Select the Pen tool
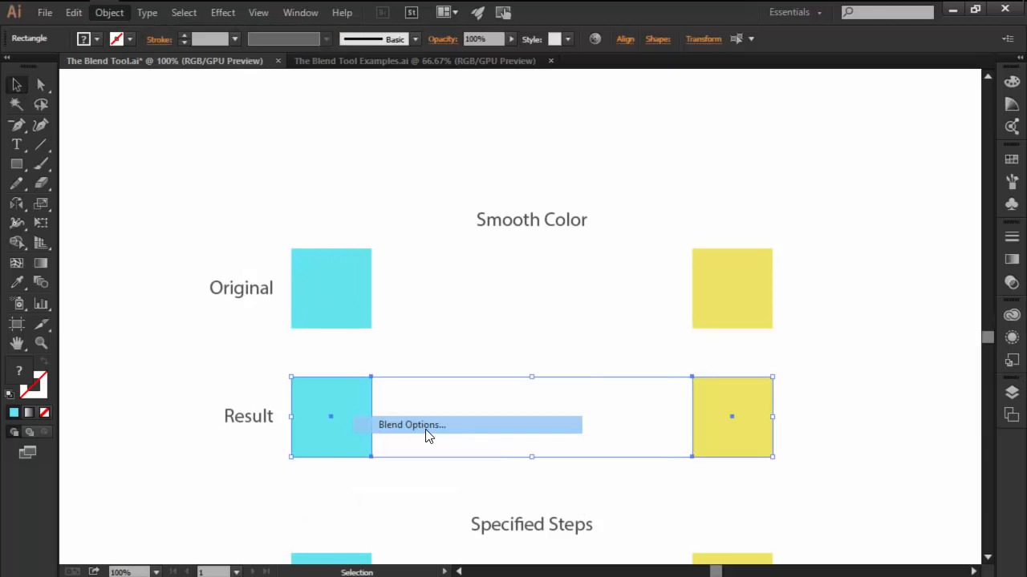The width and height of the screenshot is (1027, 577). [16, 125]
